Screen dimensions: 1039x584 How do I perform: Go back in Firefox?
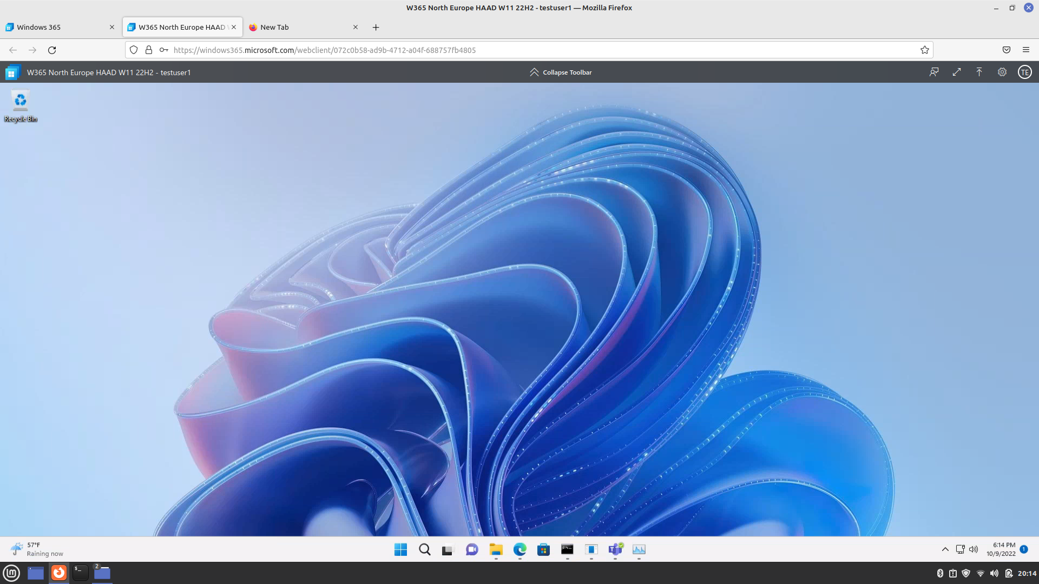(x=13, y=50)
